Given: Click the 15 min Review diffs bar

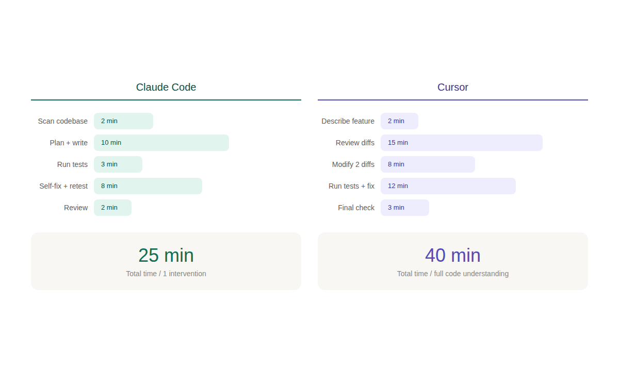Looking at the screenshot, I should click(462, 143).
